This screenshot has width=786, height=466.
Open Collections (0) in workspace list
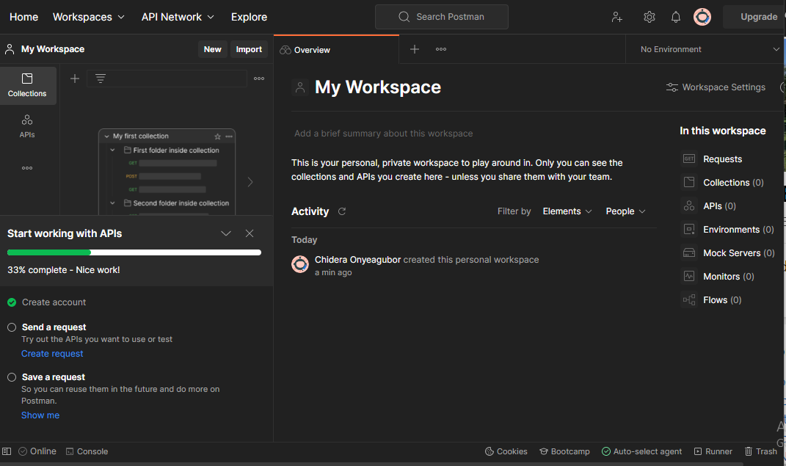(x=733, y=183)
